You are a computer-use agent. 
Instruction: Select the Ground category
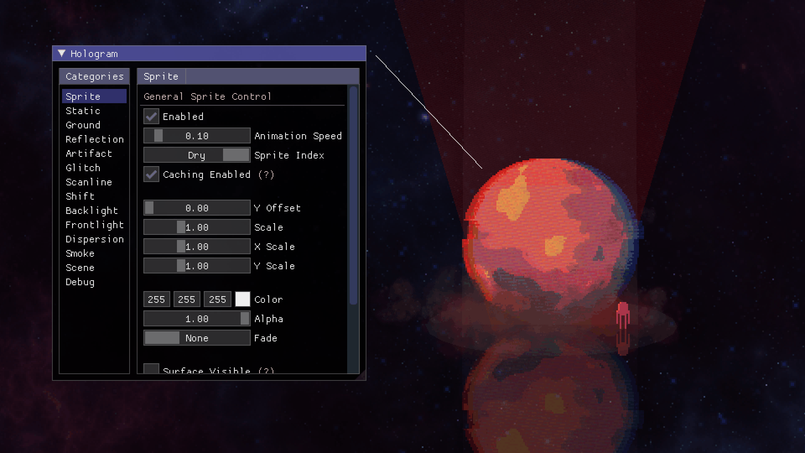point(83,125)
